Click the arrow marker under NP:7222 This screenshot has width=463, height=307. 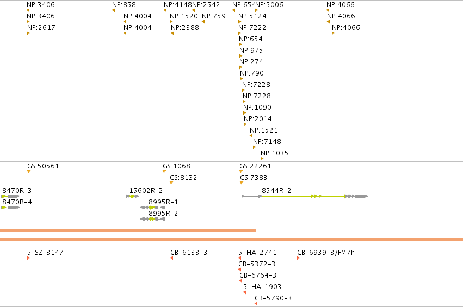(240, 33)
